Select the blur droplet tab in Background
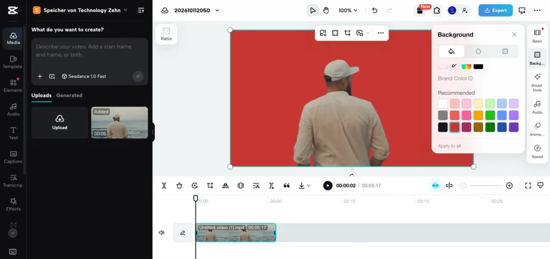The image size is (550, 259). (x=478, y=51)
